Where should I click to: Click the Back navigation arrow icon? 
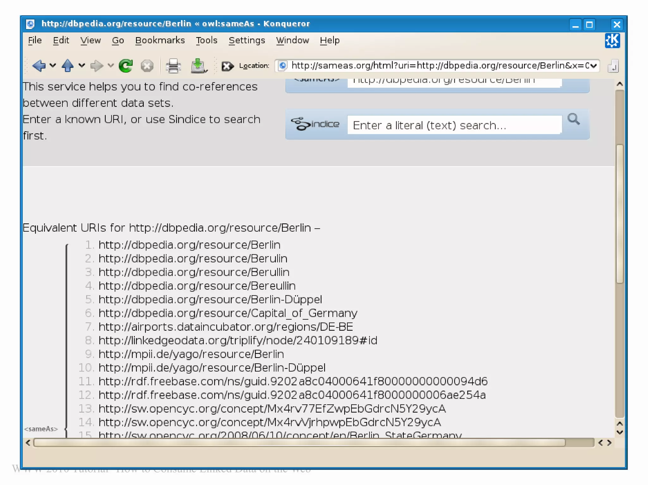click(x=39, y=66)
